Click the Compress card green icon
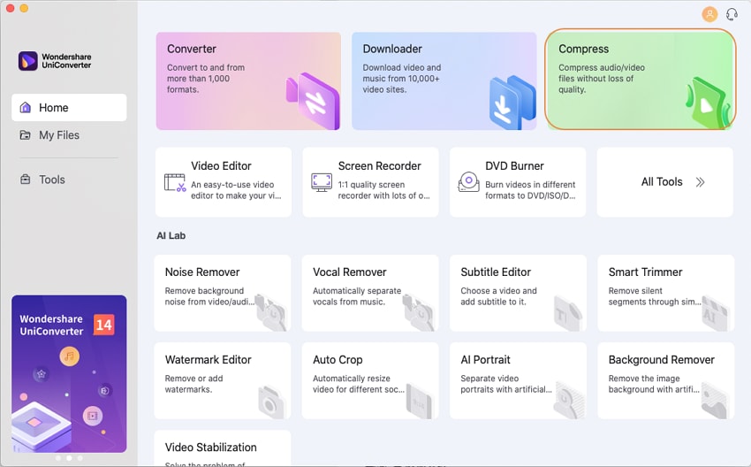The width and height of the screenshot is (751, 467). 709,103
